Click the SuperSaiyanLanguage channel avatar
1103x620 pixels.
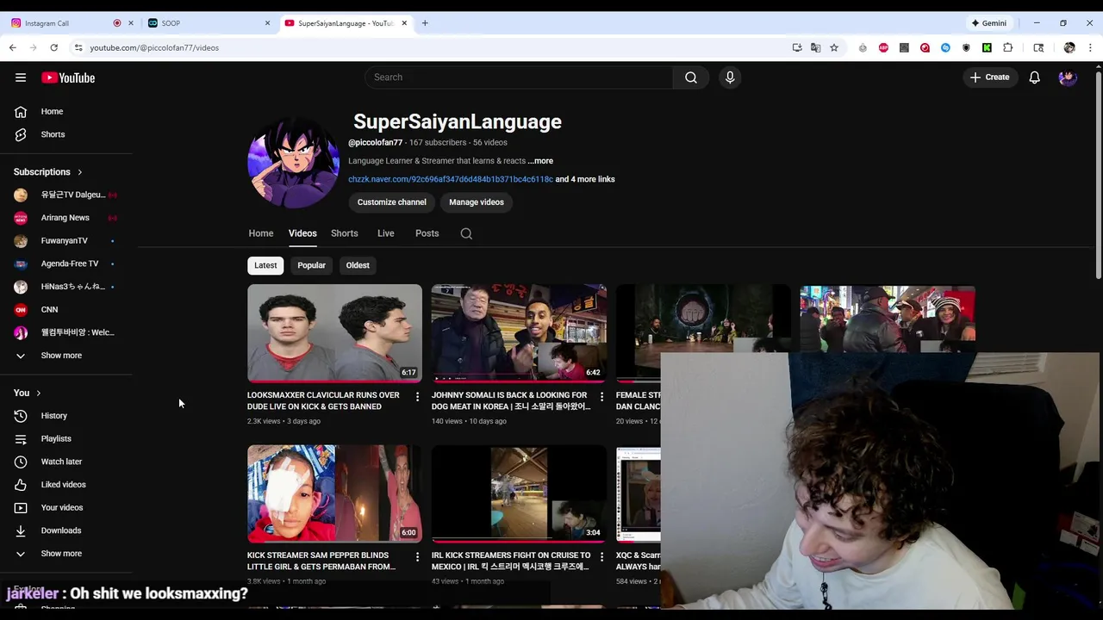(293, 162)
